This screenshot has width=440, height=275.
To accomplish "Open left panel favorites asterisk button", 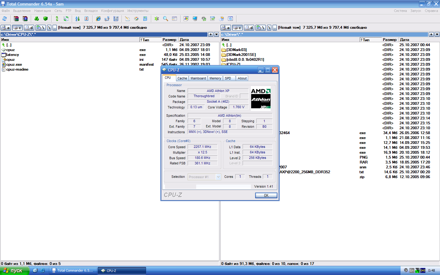I will coord(211,35).
